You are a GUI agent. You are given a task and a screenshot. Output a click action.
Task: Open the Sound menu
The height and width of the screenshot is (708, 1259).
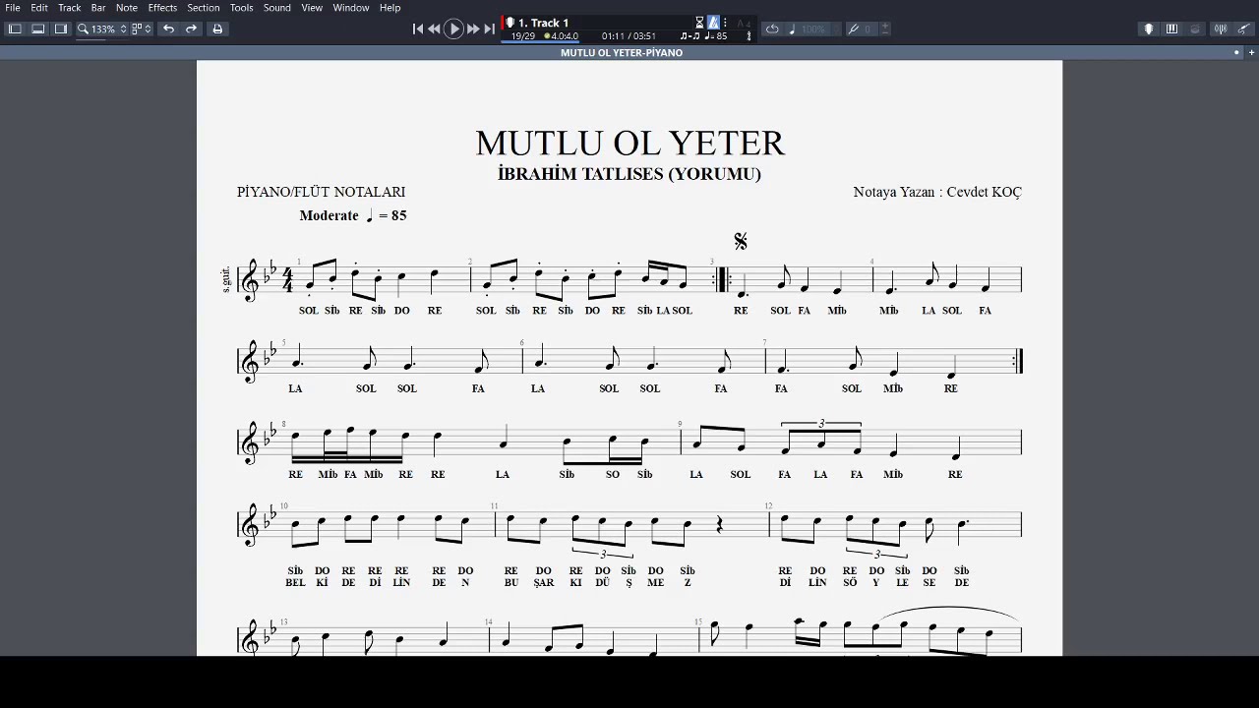pyautogui.click(x=277, y=8)
